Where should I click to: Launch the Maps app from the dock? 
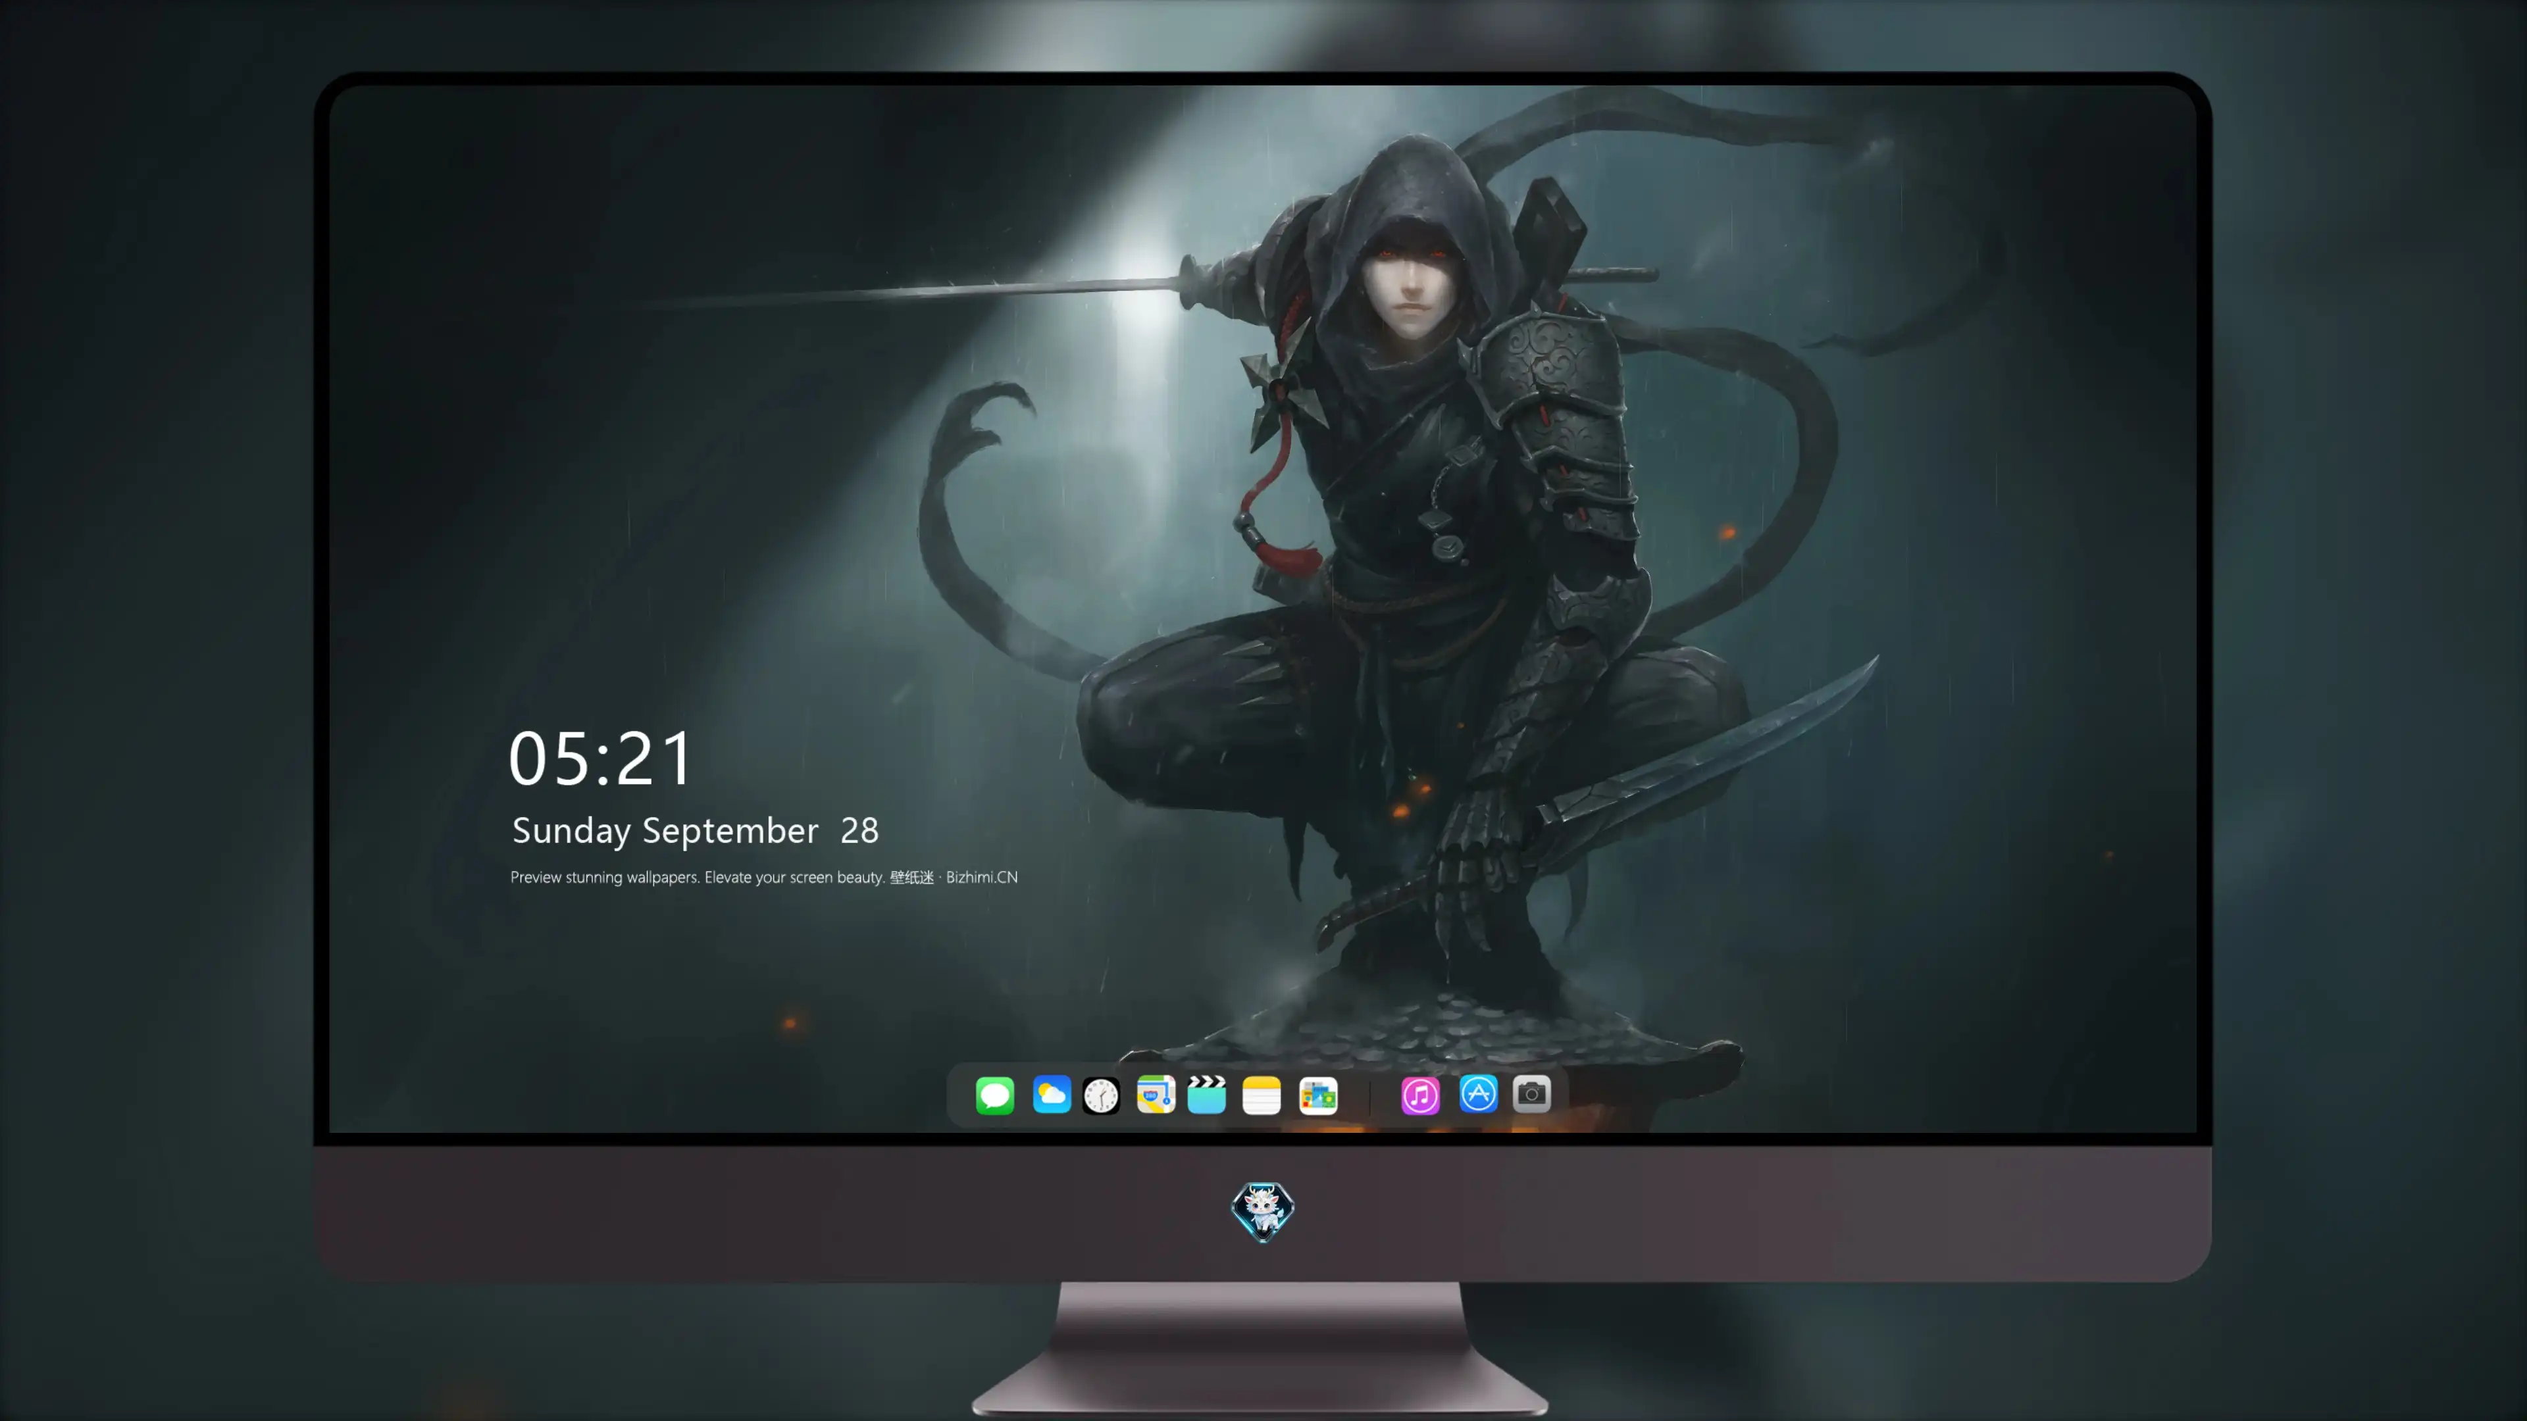[x=1156, y=1095]
